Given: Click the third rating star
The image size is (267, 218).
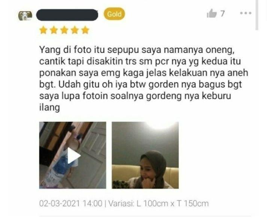Looking at the screenshot, I should click(64, 30).
